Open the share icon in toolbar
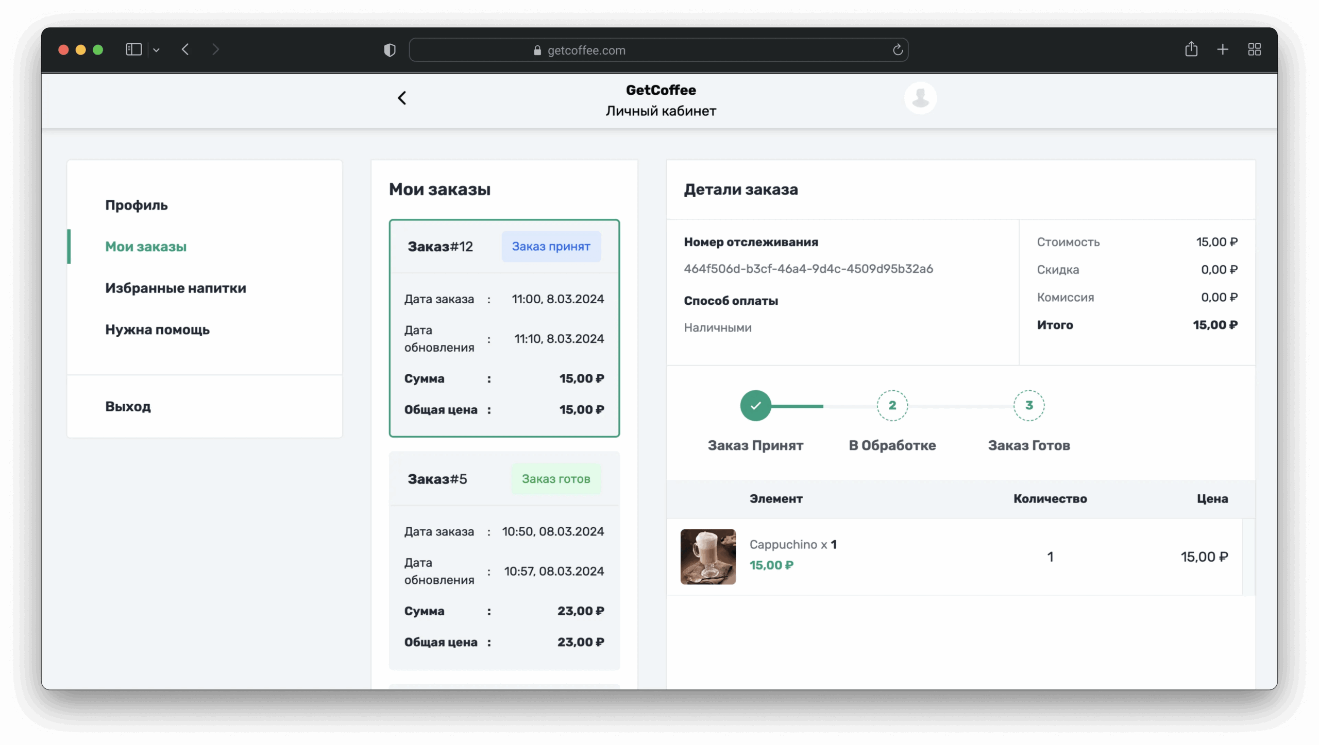 pos(1191,49)
